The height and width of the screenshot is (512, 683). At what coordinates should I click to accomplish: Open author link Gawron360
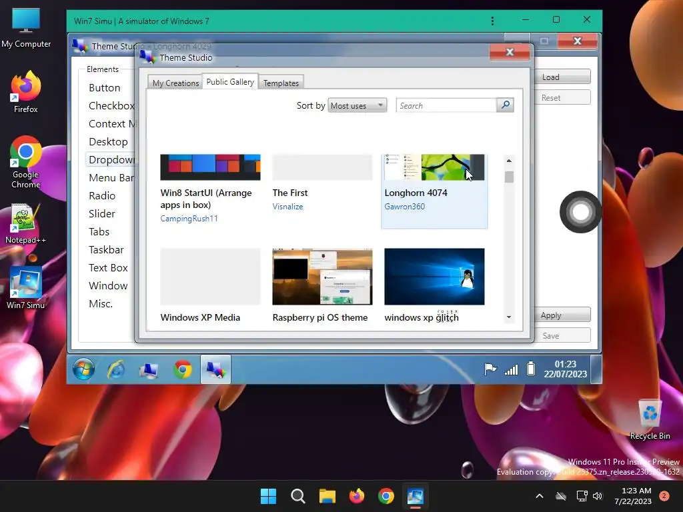(404, 207)
